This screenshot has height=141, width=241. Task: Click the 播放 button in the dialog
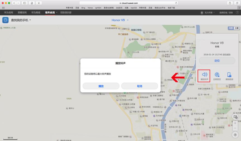pos(101,86)
